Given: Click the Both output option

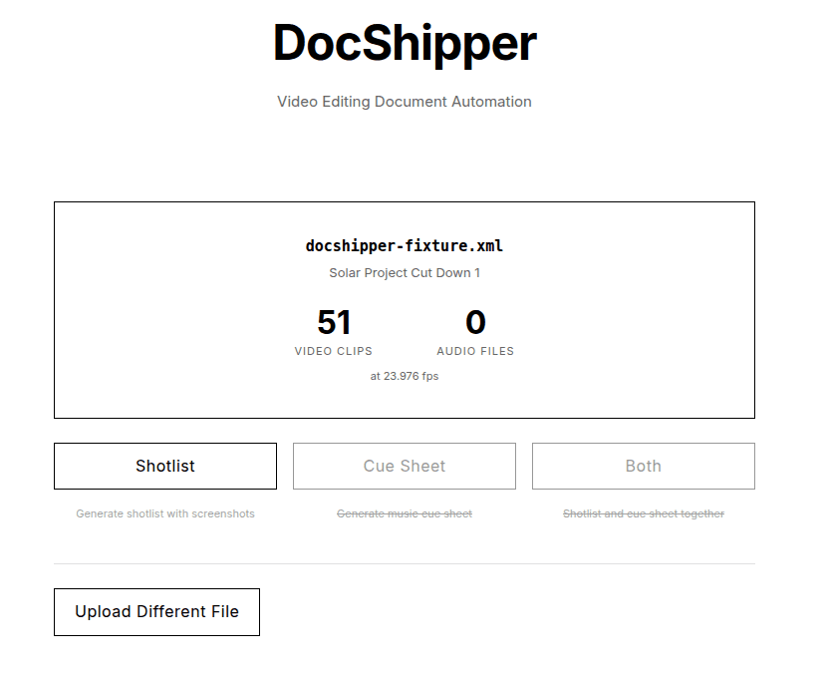Looking at the screenshot, I should tap(643, 466).
